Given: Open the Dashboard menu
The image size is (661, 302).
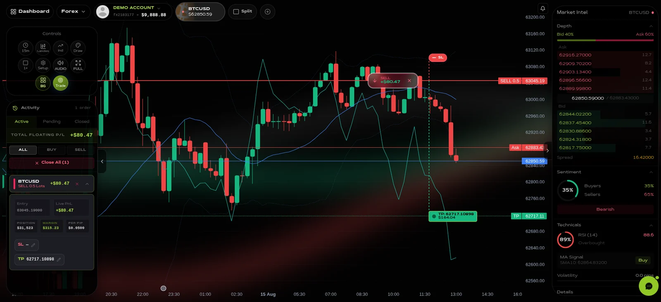Looking at the screenshot, I should tap(30, 11).
